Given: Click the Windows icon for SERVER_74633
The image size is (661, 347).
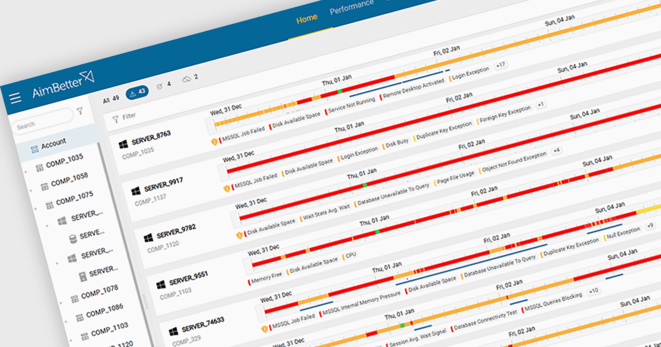Looking at the screenshot, I should tap(173, 332).
